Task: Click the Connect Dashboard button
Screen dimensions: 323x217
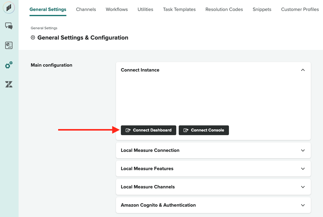Action: [x=148, y=130]
